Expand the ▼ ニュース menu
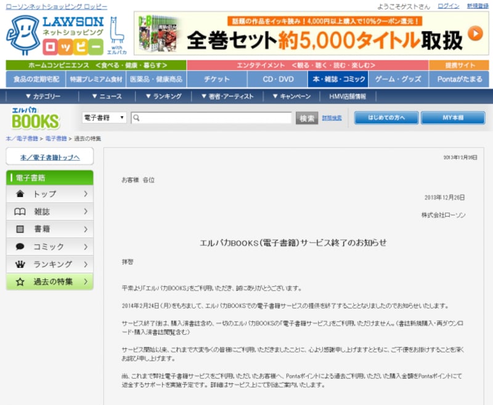The width and height of the screenshot is (493, 405). 108,96
